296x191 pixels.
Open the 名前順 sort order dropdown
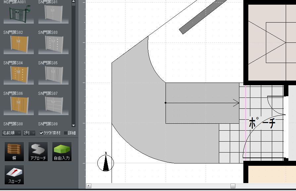(x=12, y=133)
